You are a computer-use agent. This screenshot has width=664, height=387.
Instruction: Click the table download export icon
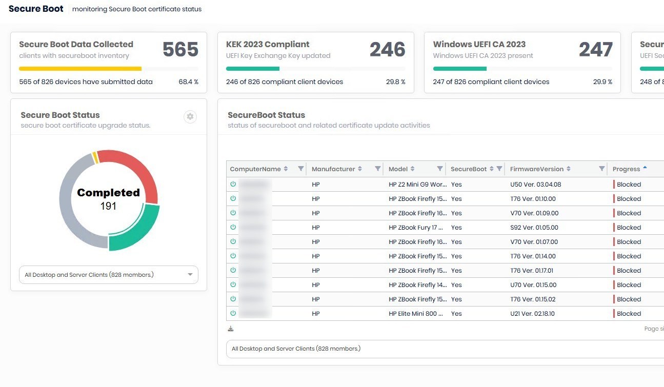(x=231, y=329)
